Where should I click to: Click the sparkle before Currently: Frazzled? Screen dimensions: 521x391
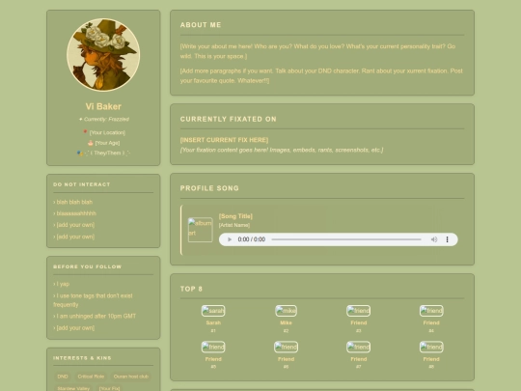(x=80, y=119)
